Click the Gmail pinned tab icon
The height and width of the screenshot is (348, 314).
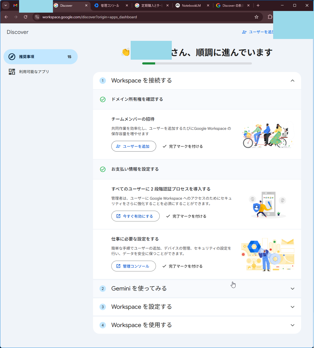[15, 5]
